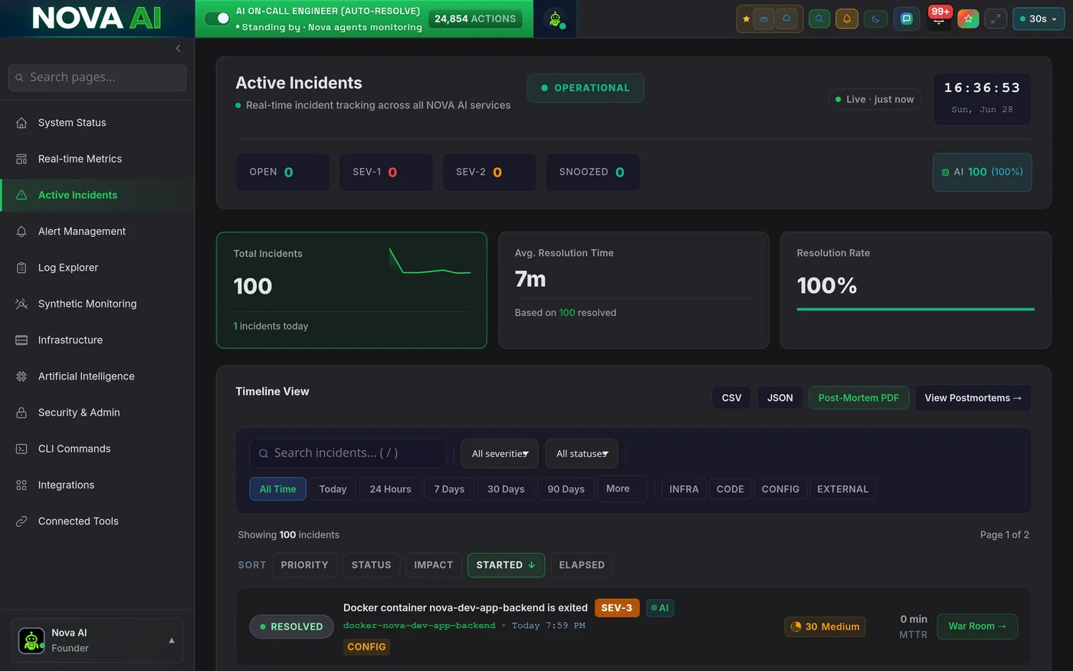
Task: Click the rainbow star icon
Action: 968,19
